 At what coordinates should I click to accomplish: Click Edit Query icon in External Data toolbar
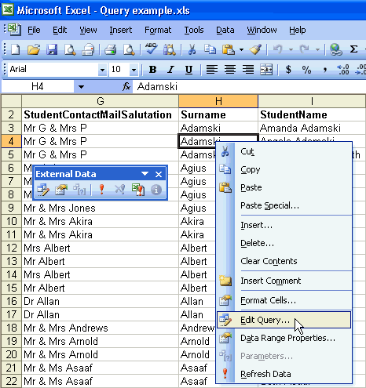pos(43,190)
